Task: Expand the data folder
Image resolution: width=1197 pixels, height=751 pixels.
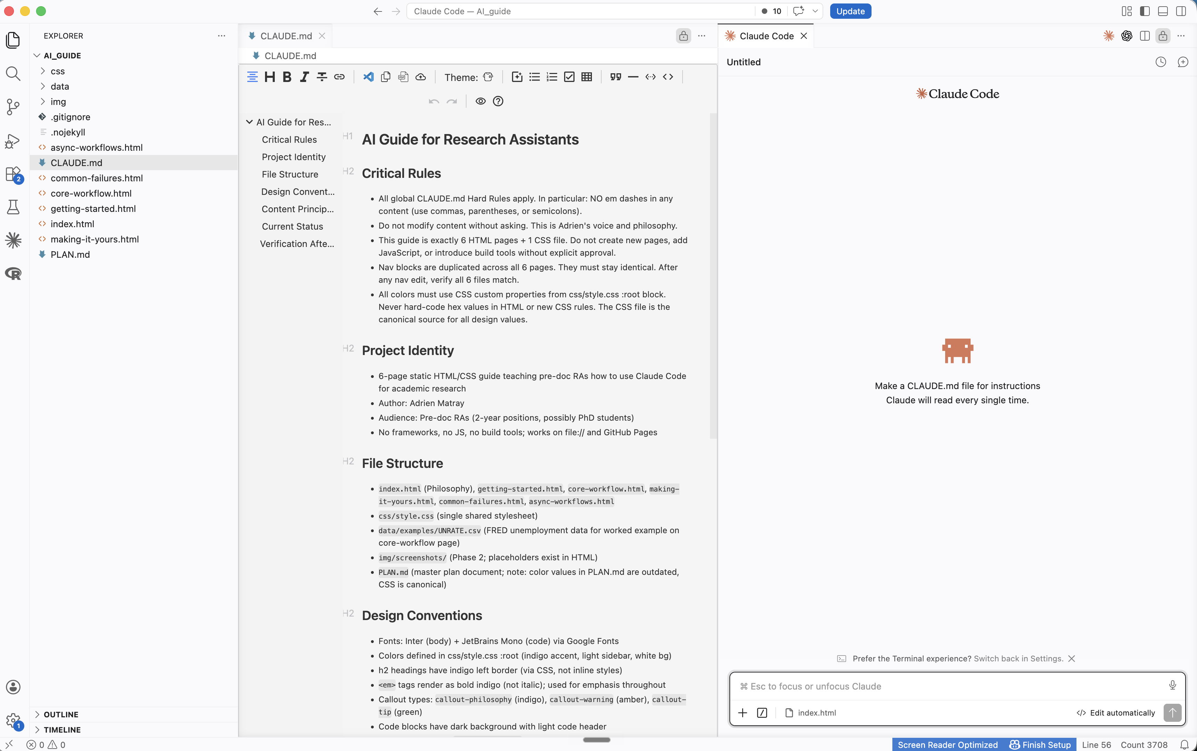Action: (43, 86)
